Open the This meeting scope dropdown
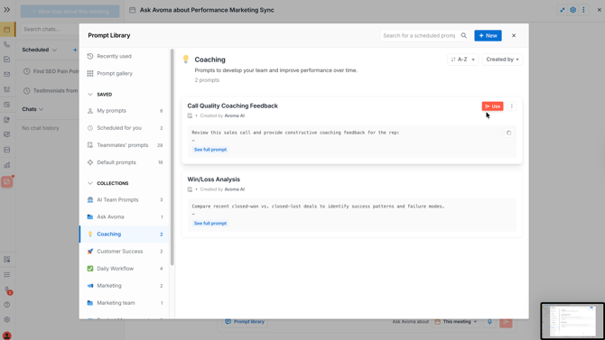 (x=456, y=321)
